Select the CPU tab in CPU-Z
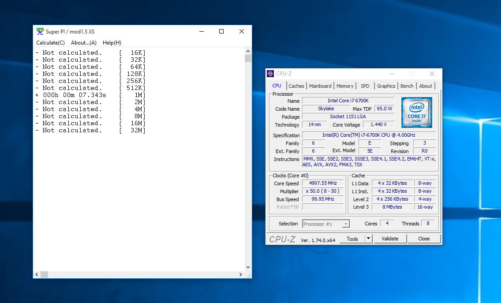Screen dimensions: 501x303 pos(277,86)
